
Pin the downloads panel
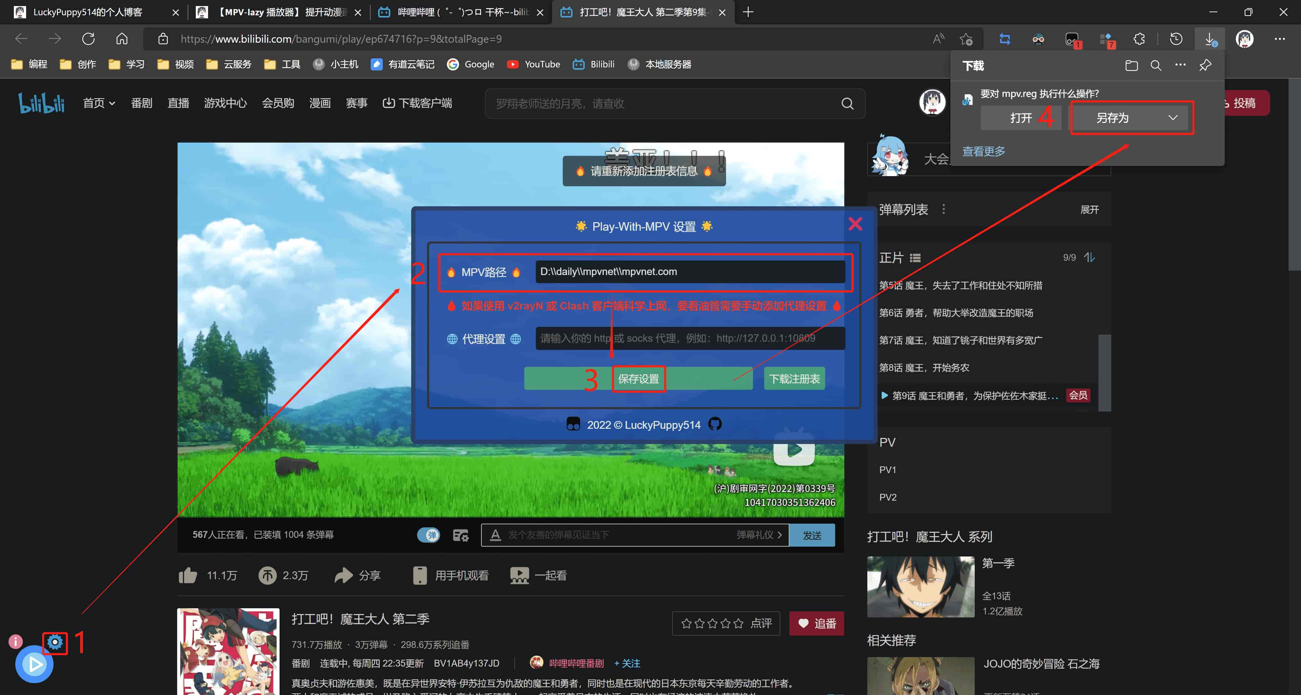[x=1205, y=65]
